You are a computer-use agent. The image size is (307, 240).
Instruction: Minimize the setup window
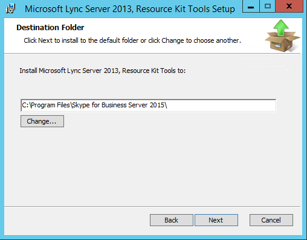pyautogui.click(x=251, y=7)
